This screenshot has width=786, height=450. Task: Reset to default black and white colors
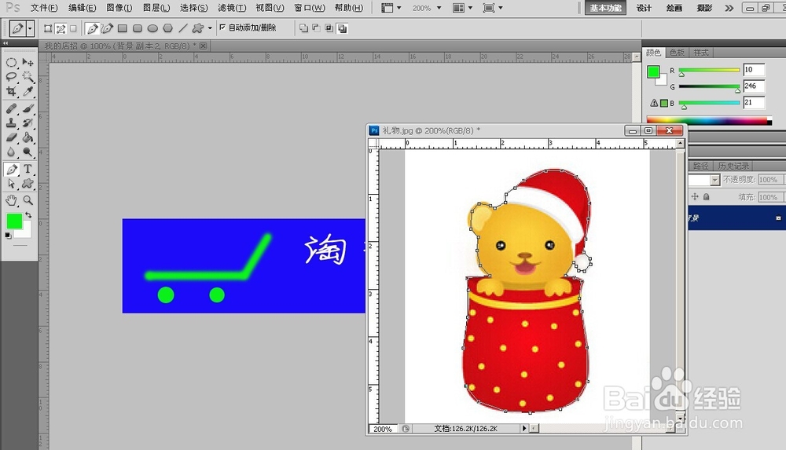coord(8,236)
